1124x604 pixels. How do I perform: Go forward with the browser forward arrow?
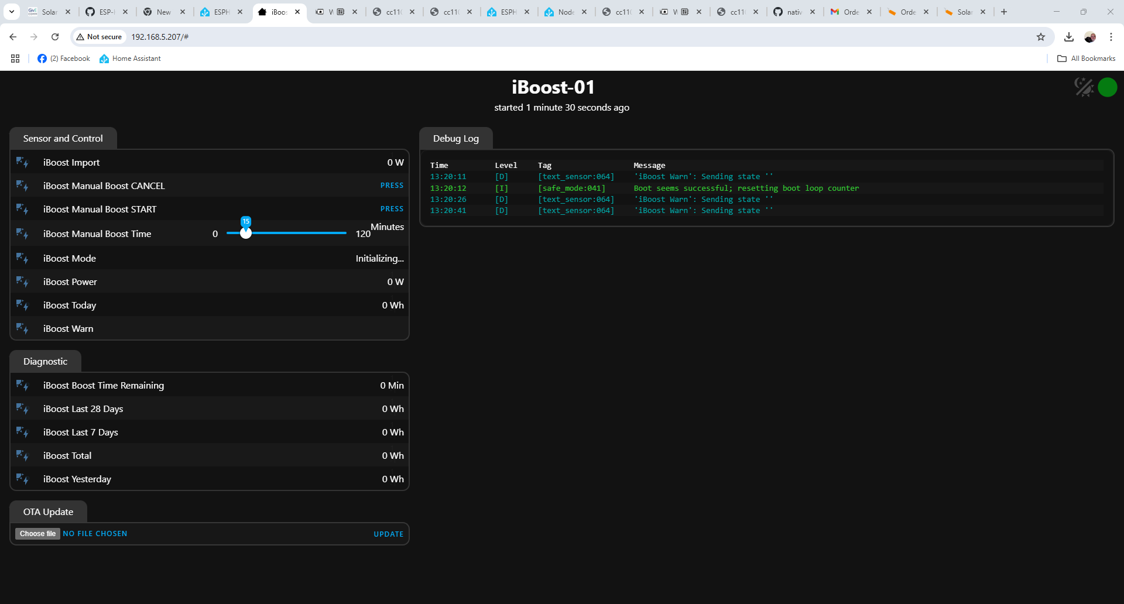[x=34, y=37]
